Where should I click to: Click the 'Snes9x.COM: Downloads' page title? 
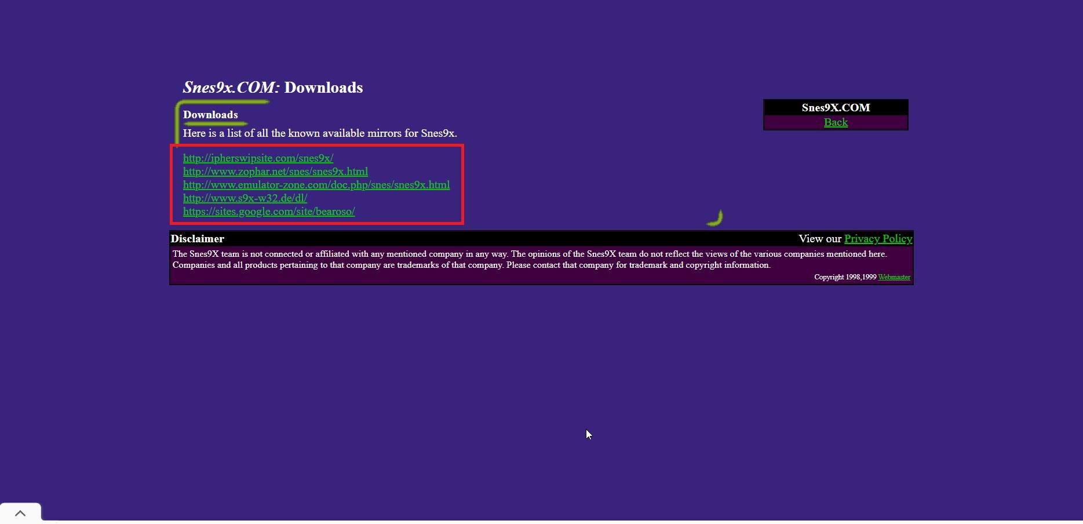pos(273,88)
